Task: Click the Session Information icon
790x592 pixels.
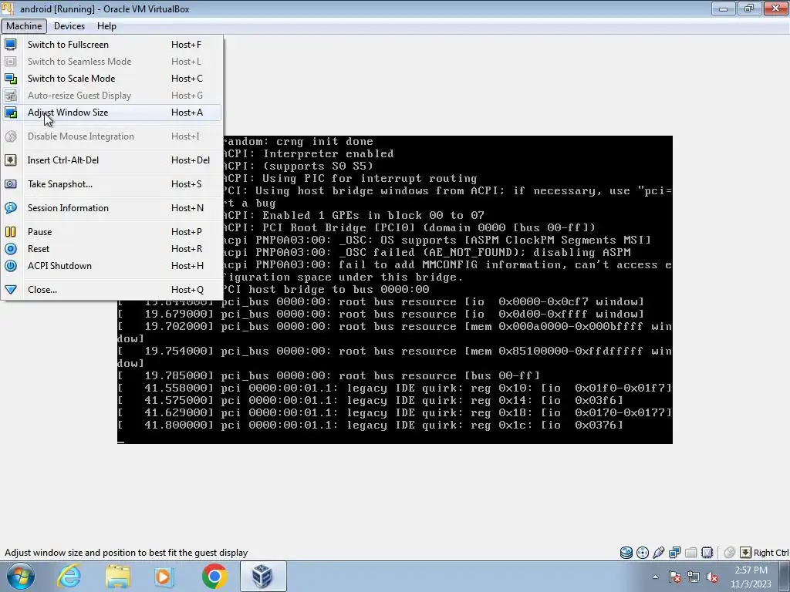Action: pyautogui.click(x=11, y=208)
